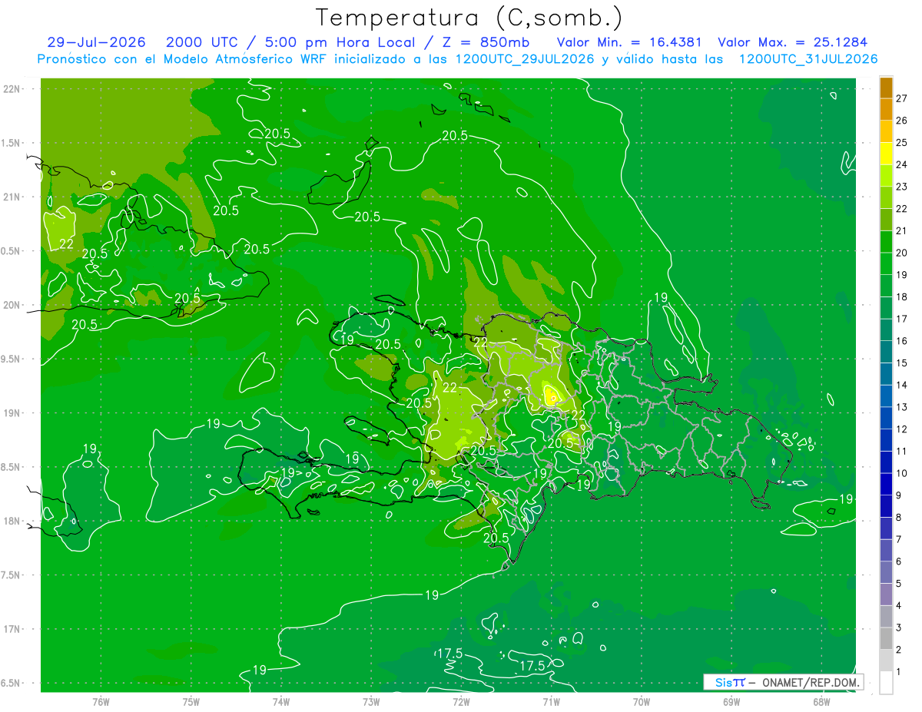Click the '69W' longitude axis label
Screen dimensions: 922x712
731,701
